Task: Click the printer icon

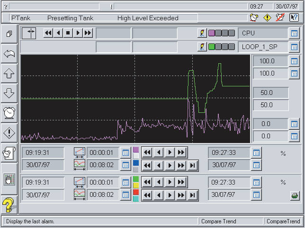Action: 295,195
